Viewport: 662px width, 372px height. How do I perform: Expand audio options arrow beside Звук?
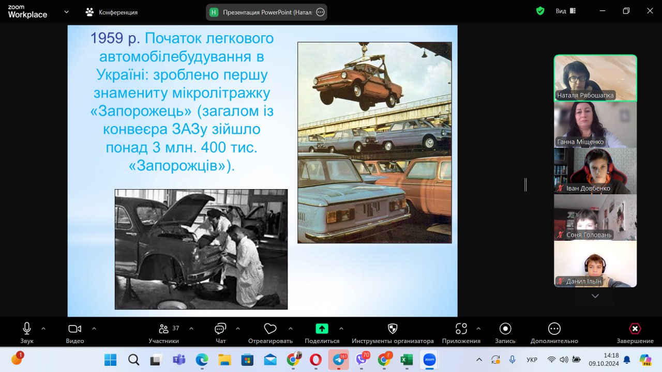click(43, 328)
